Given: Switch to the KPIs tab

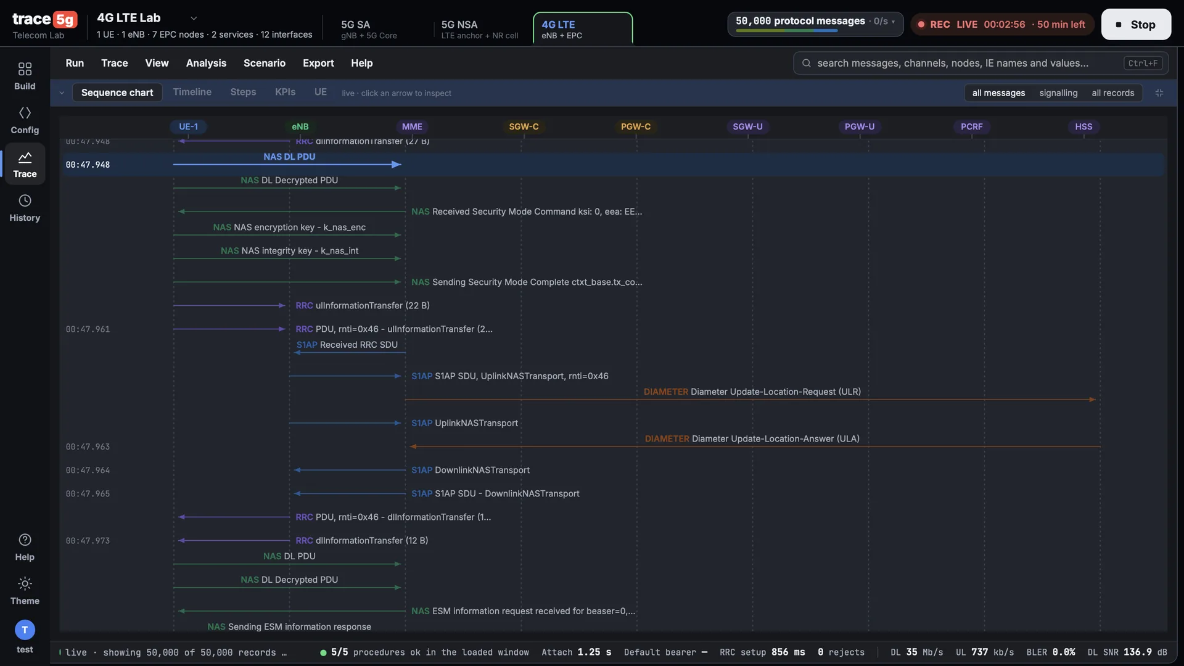Looking at the screenshot, I should point(285,92).
